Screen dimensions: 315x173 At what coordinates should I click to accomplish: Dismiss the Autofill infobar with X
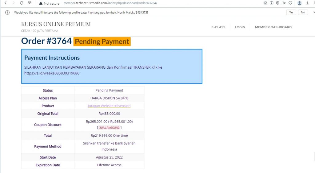coord(313,12)
